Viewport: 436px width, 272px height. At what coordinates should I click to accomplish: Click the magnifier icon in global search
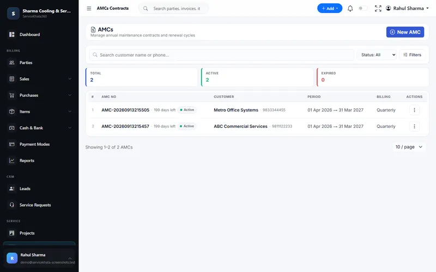click(x=146, y=9)
